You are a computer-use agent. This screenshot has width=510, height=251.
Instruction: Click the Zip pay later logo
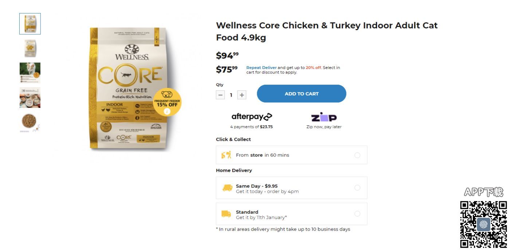[x=324, y=117]
